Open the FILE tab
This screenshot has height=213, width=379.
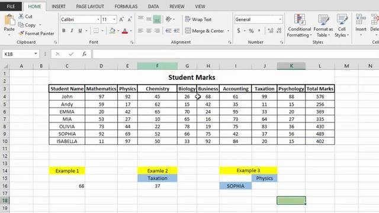11,7
